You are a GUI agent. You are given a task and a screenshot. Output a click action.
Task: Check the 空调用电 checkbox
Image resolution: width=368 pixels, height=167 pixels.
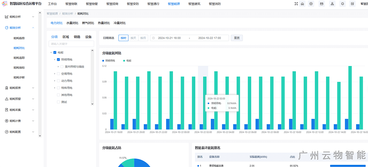click(58, 74)
